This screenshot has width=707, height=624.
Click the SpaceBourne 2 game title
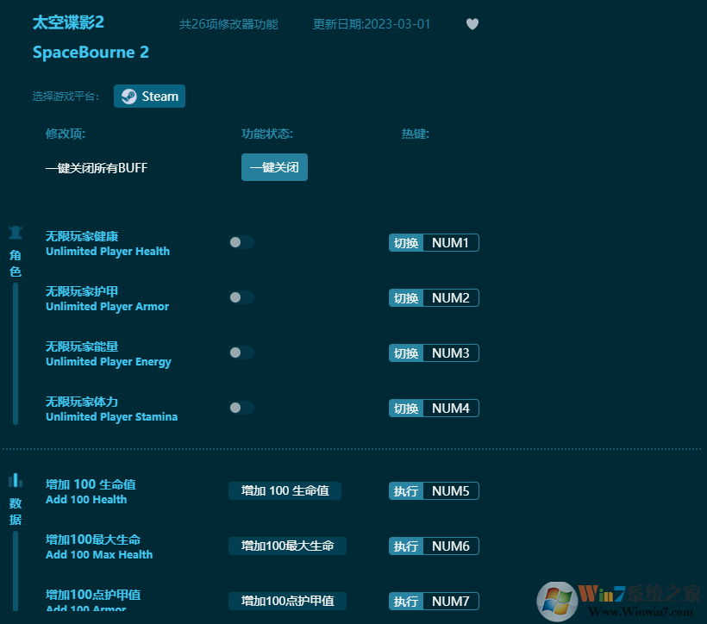[x=91, y=53]
